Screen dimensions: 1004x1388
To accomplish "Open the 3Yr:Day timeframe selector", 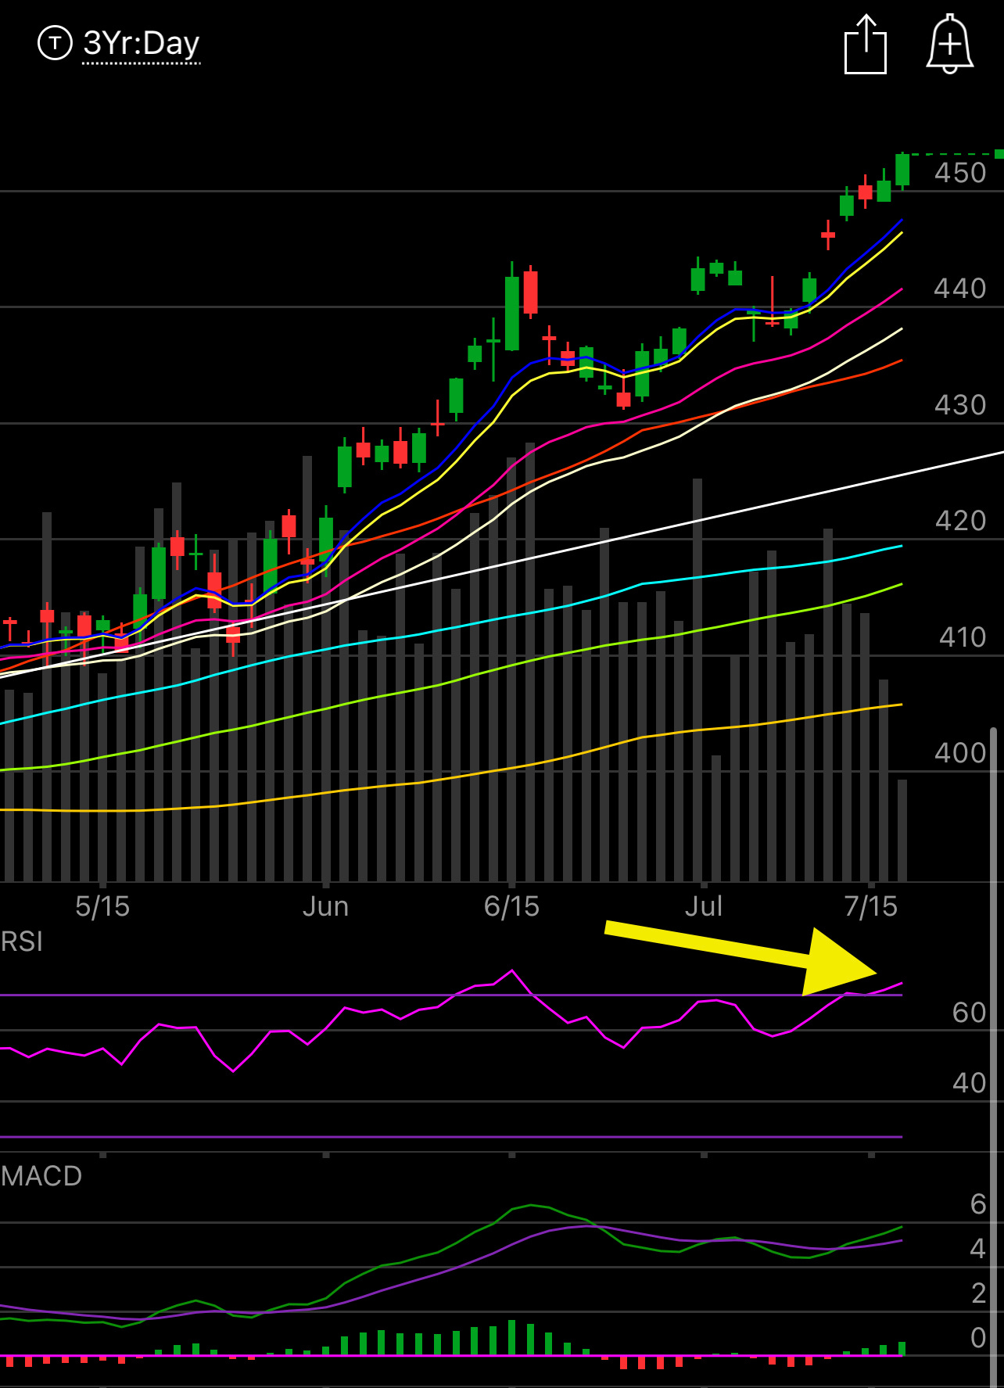I will pyautogui.click(x=142, y=44).
